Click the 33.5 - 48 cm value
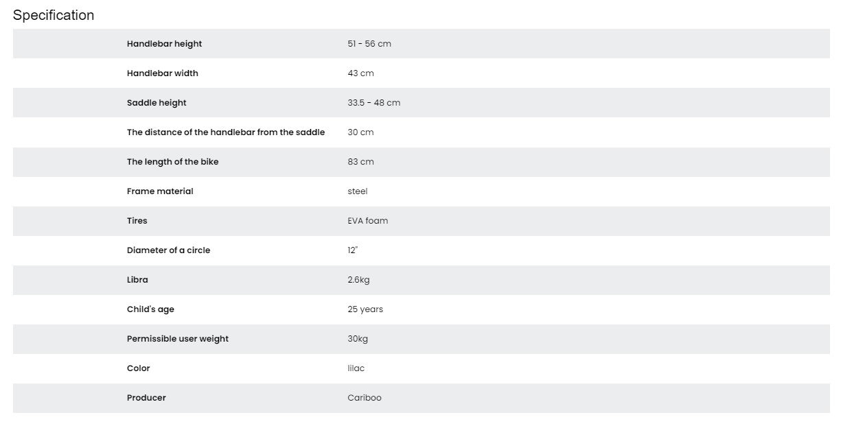Viewport: 841px width, 426px height. (373, 103)
